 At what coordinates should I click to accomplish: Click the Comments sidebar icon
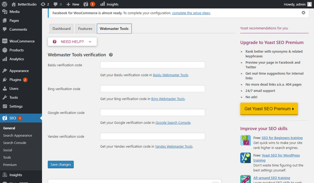coord(5,30)
